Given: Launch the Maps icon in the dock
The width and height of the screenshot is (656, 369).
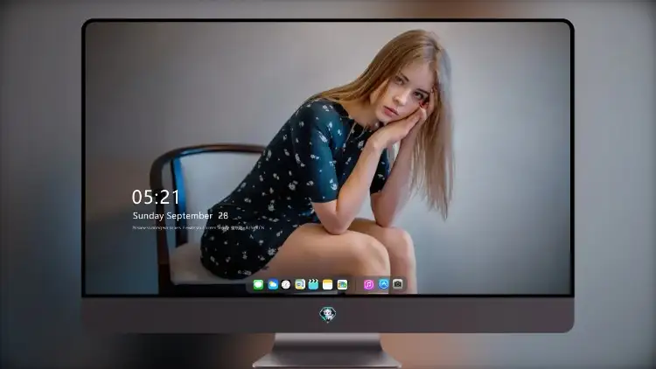Looking at the screenshot, I should point(299,285).
